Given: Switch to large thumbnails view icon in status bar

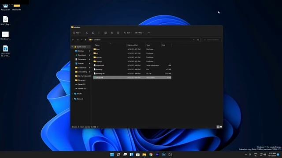Looking at the screenshot, I should click(221, 127).
